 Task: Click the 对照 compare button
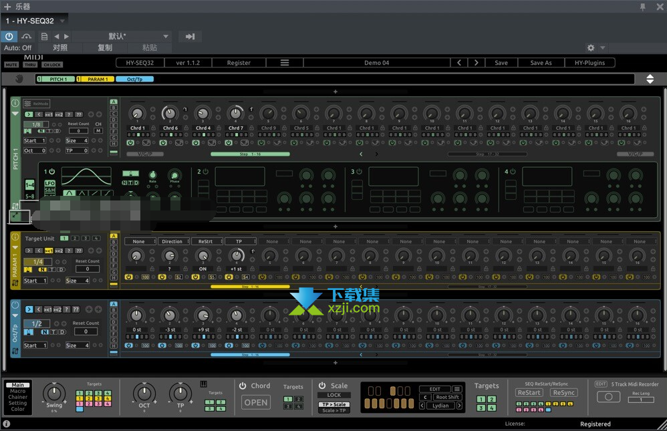click(x=60, y=47)
